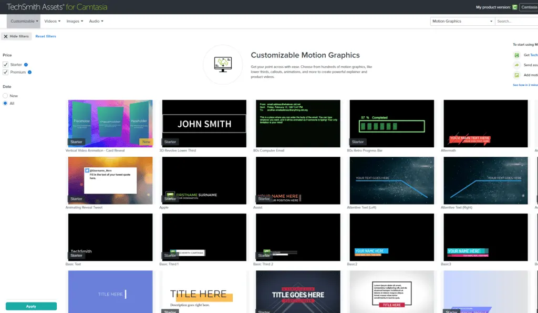Click the X icon on Hide filters
This screenshot has width=538, height=313.
click(x=5, y=36)
